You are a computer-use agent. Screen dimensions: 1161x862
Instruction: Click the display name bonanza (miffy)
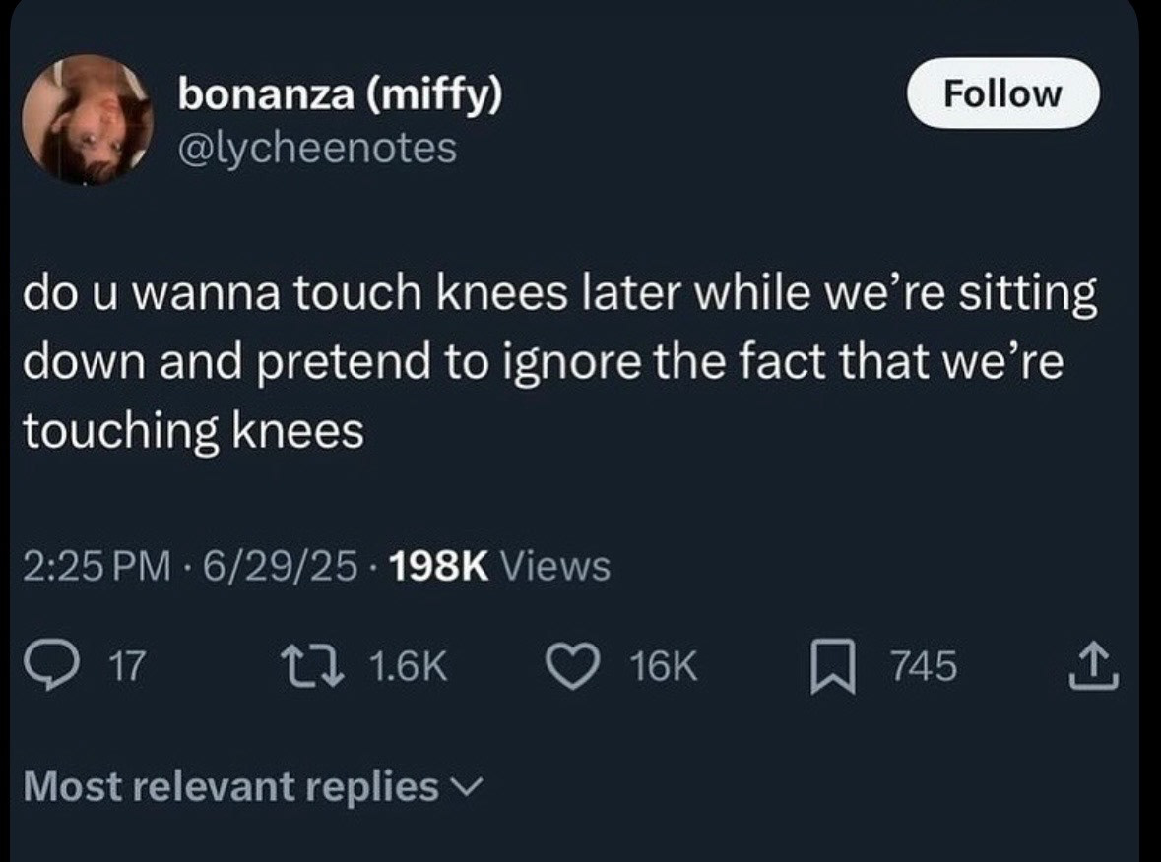(339, 95)
